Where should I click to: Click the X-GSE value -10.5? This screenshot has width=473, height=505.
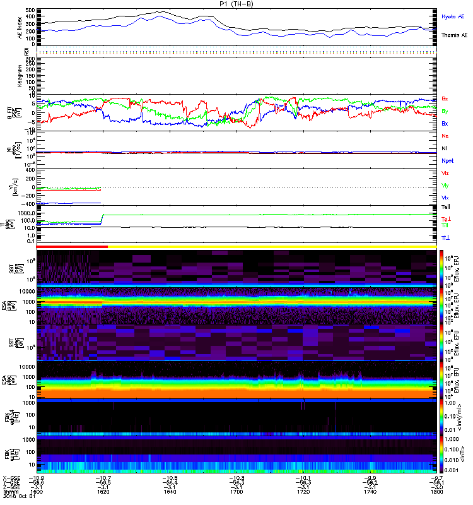(x=170, y=478)
